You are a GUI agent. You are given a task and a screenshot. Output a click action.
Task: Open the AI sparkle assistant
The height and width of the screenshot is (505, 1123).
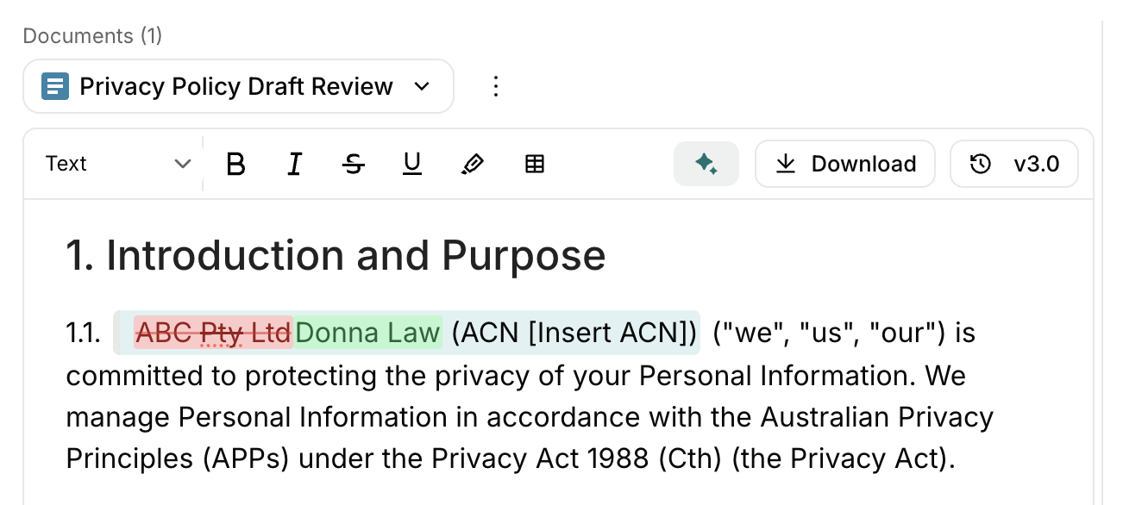click(706, 164)
